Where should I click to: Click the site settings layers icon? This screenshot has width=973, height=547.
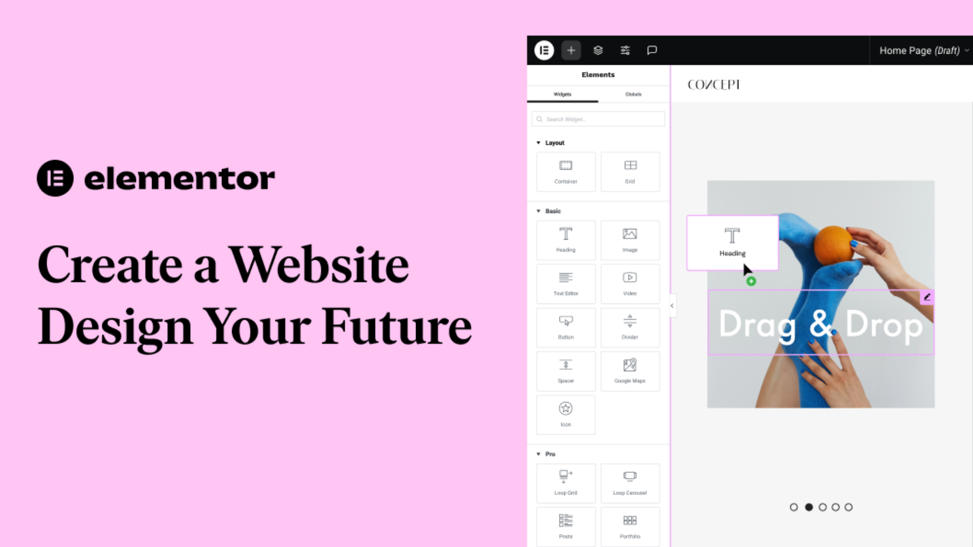(598, 50)
